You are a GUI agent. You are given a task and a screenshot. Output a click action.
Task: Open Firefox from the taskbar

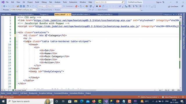point(94,101)
